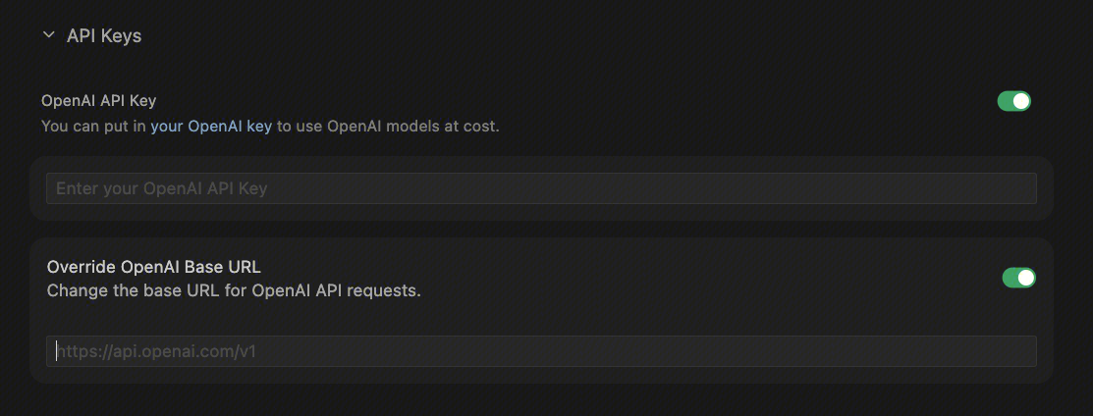Click the "Override OpenAI Base URL" heading
This screenshot has height=416, width=1093.
(x=154, y=267)
